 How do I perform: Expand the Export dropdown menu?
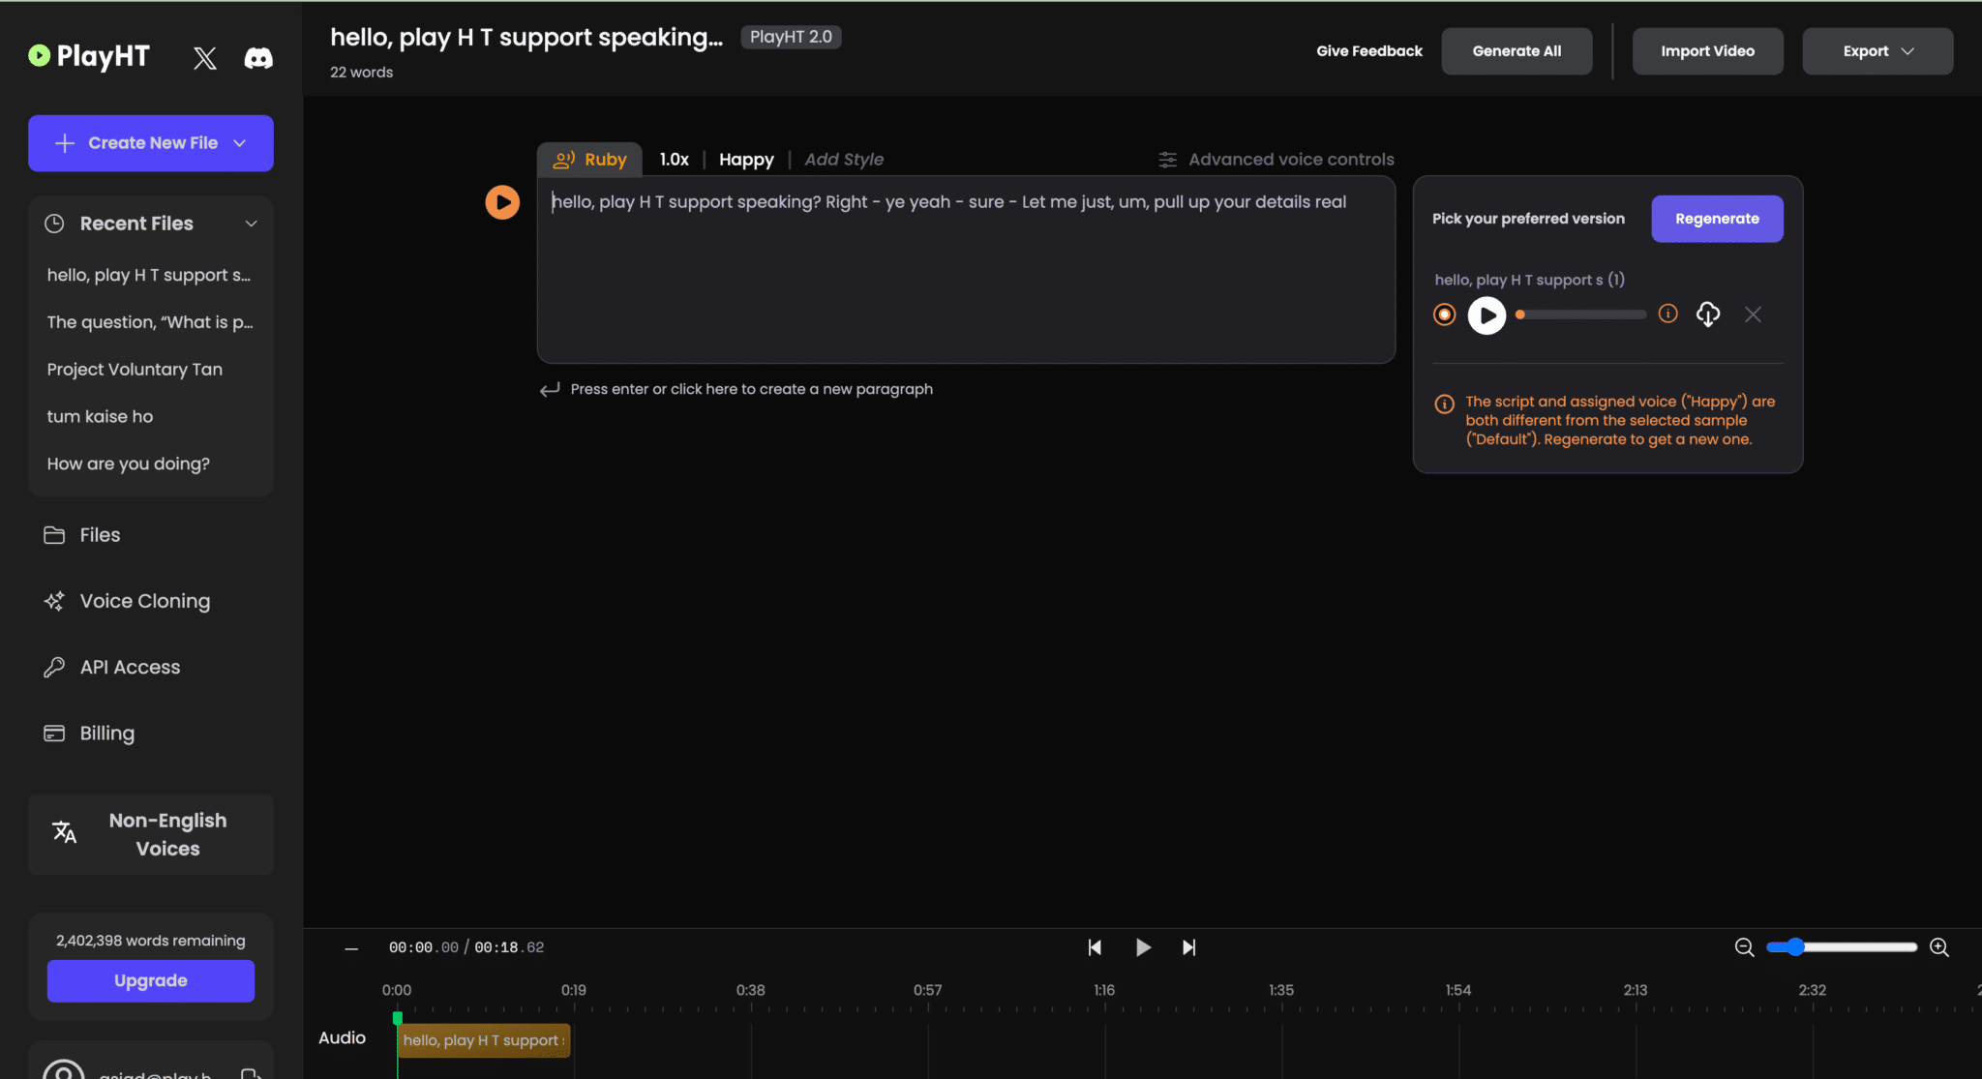pos(1877,51)
